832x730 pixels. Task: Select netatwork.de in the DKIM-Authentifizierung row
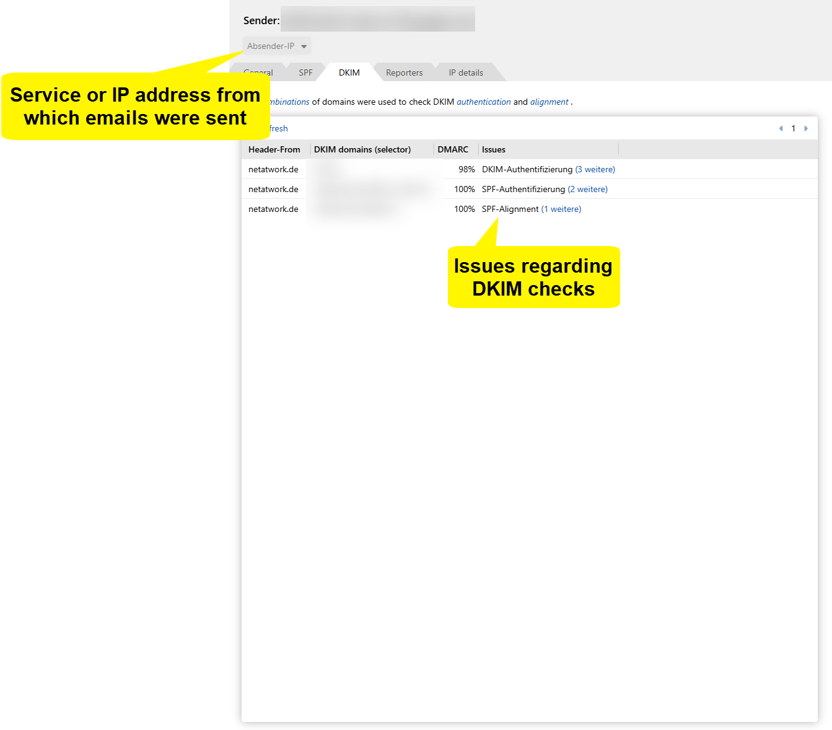pyautogui.click(x=273, y=169)
